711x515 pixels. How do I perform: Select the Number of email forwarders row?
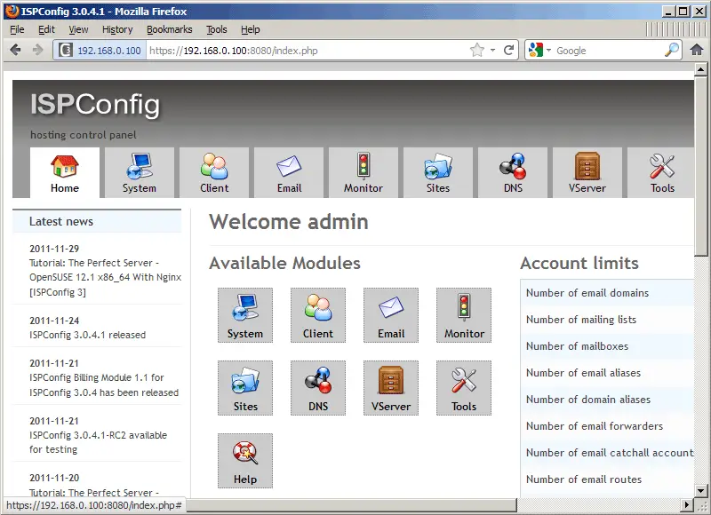coord(607,426)
